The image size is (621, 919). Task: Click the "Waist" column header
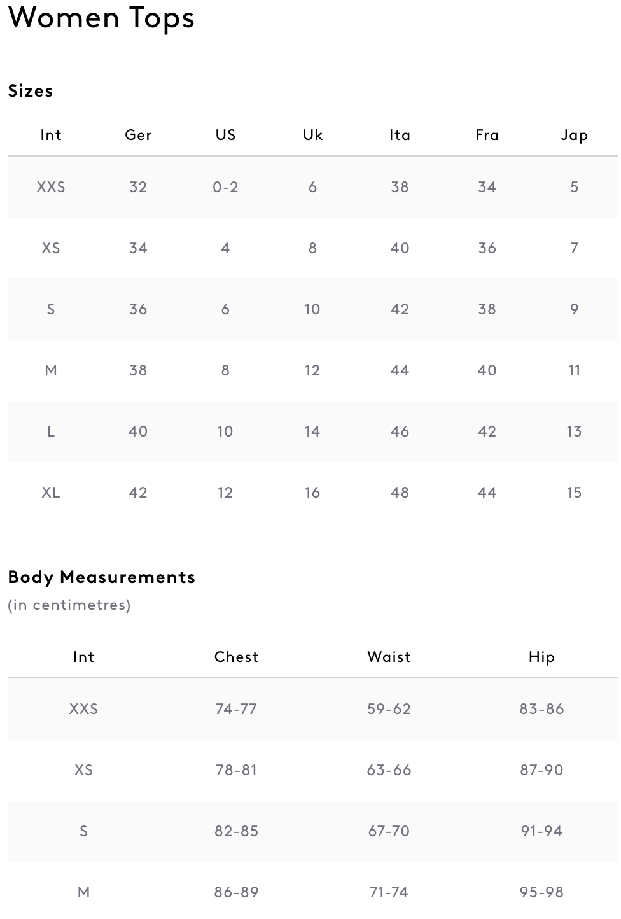389,657
